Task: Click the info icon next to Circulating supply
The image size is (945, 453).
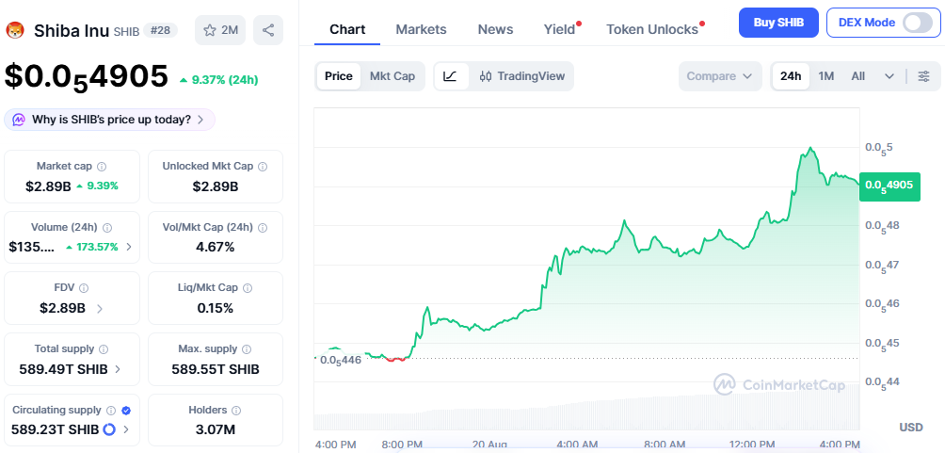Action: pos(111,411)
